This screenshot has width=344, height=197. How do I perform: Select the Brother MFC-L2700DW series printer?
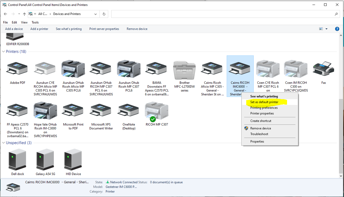[x=184, y=69]
